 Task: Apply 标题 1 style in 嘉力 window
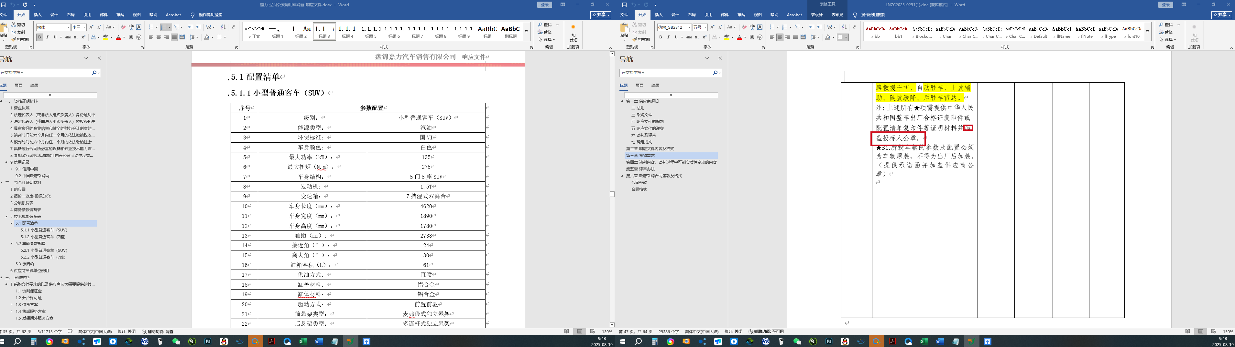[278, 32]
